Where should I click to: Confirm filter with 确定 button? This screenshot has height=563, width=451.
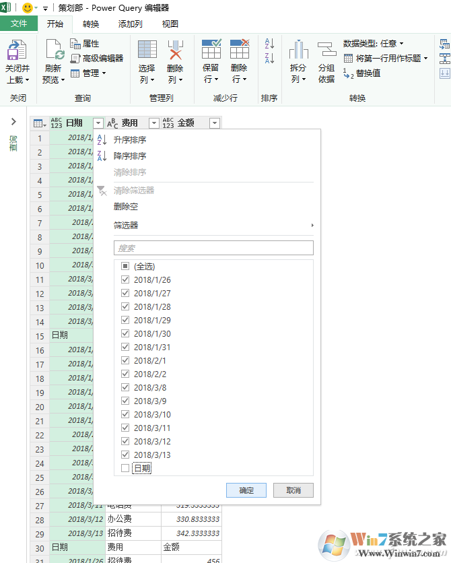point(246,490)
